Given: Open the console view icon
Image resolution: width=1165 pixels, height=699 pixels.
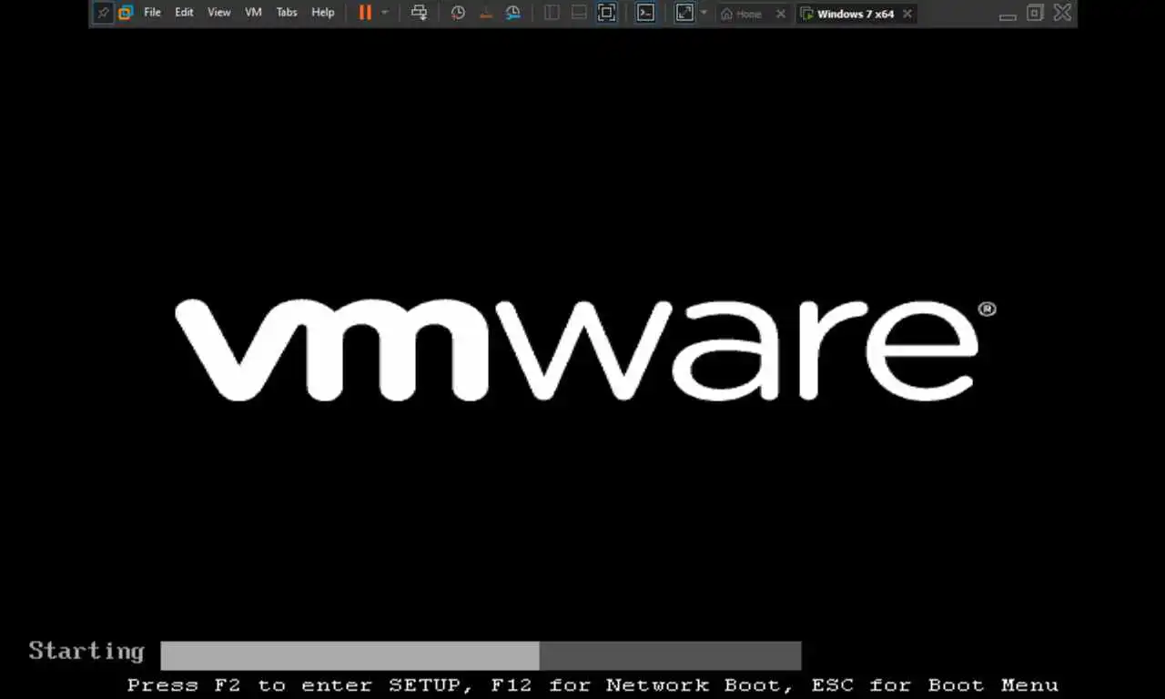Looking at the screenshot, I should [x=645, y=13].
